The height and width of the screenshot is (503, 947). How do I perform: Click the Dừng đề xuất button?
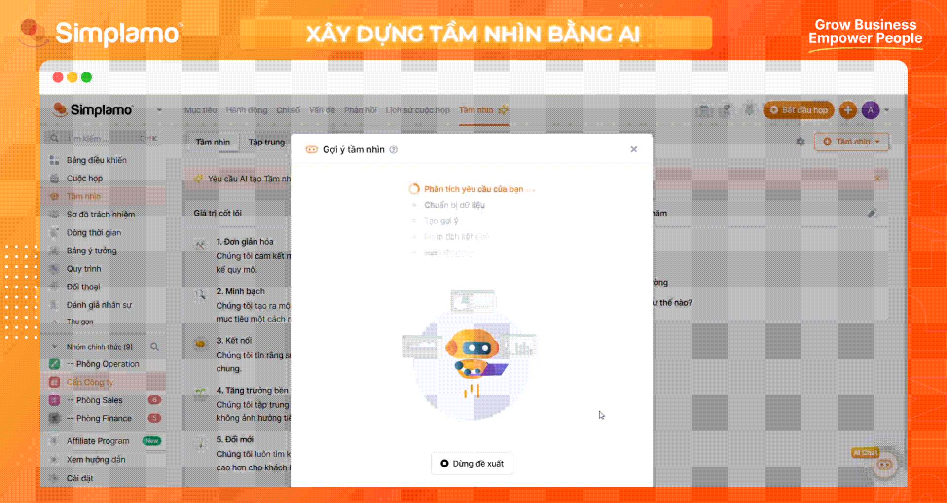click(x=472, y=464)
